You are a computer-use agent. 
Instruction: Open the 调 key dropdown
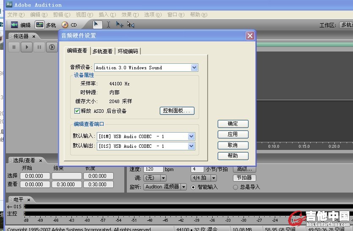tap(164, 178)
